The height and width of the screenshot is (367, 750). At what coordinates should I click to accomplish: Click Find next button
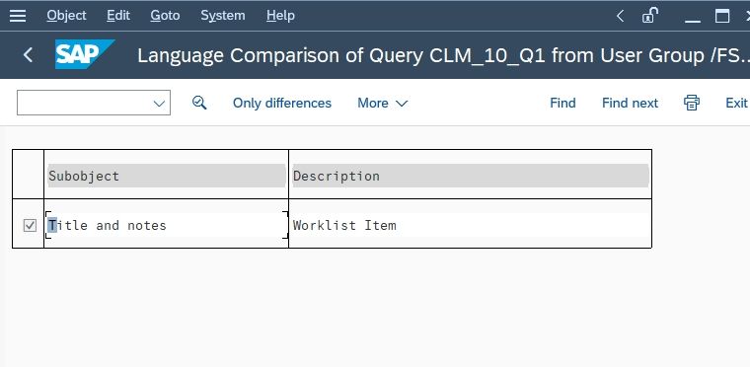[630, 104]
